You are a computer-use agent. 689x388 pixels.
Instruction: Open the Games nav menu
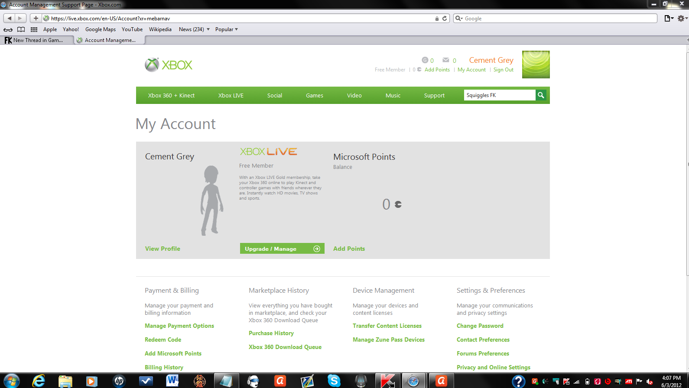click(315, 96)
